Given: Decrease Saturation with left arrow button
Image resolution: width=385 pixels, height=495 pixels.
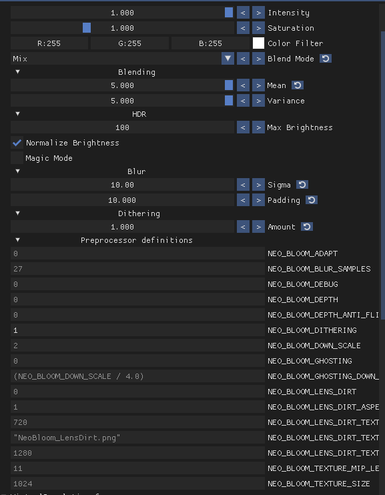Looking at the screenshot, I should coord(243,28).
